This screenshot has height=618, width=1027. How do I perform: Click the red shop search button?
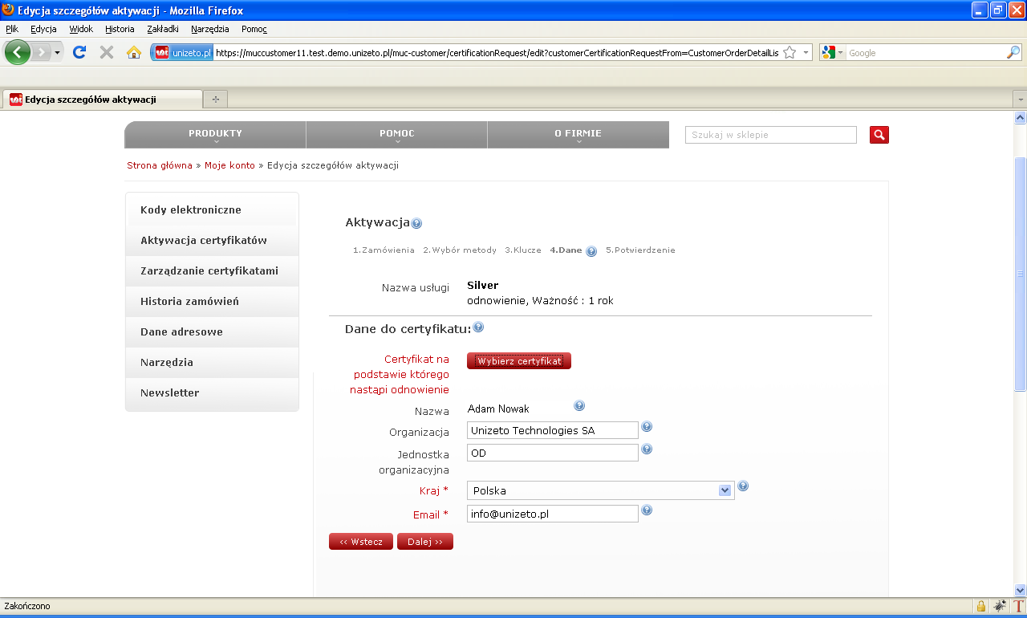pos(879,135)
